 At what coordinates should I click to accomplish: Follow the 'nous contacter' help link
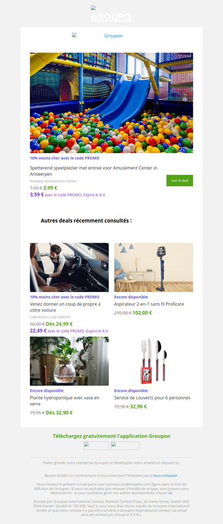[x=165, y=475]
